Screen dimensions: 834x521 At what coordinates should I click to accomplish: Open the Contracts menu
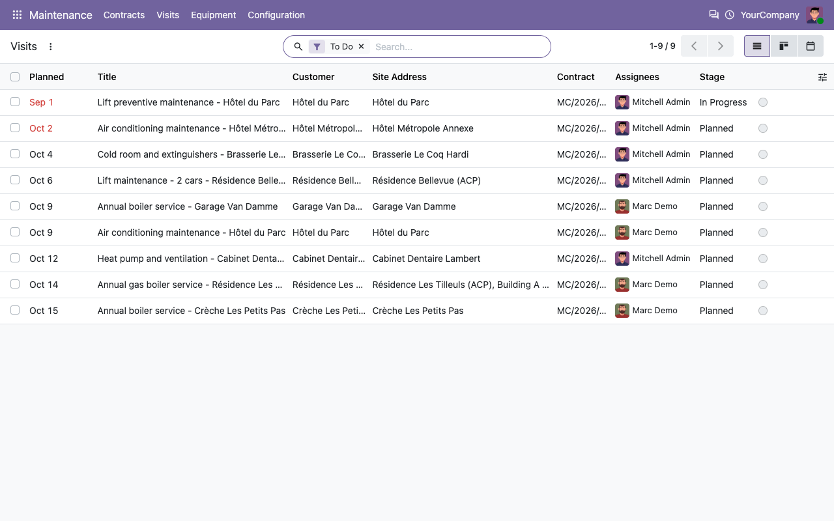pyautogui.click(x=124, y=15)
